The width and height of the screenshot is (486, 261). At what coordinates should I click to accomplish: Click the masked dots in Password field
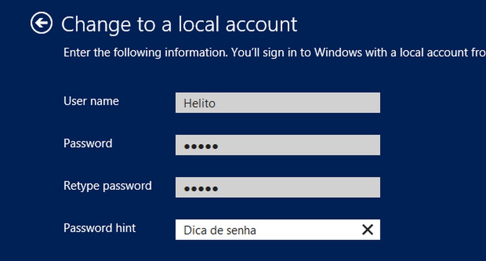point(201,147)
